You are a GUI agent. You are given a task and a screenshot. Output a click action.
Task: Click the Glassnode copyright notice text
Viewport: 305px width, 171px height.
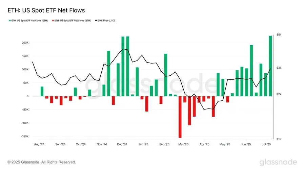42,162
